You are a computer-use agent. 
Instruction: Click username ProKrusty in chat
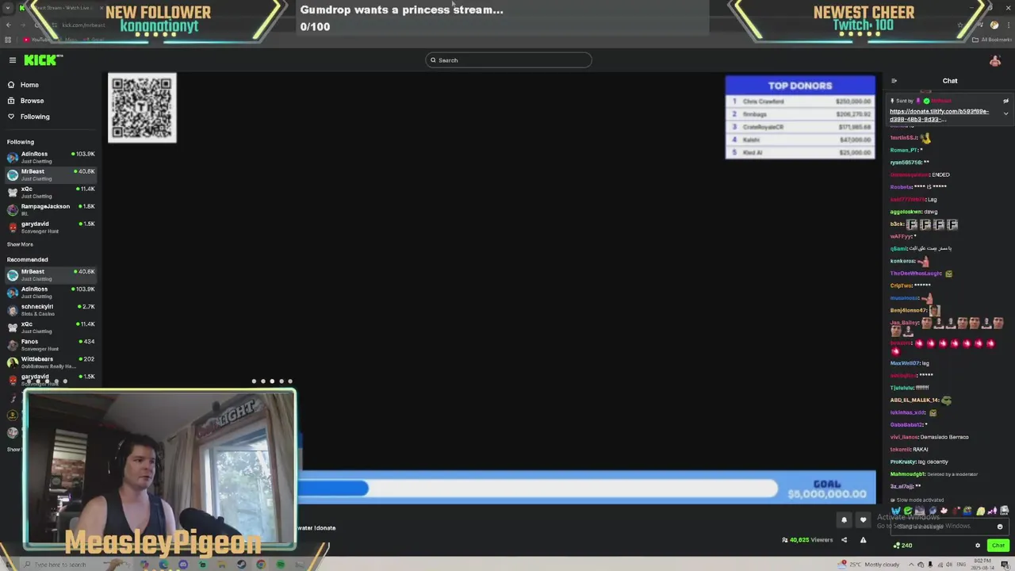(x=903, y=462)
